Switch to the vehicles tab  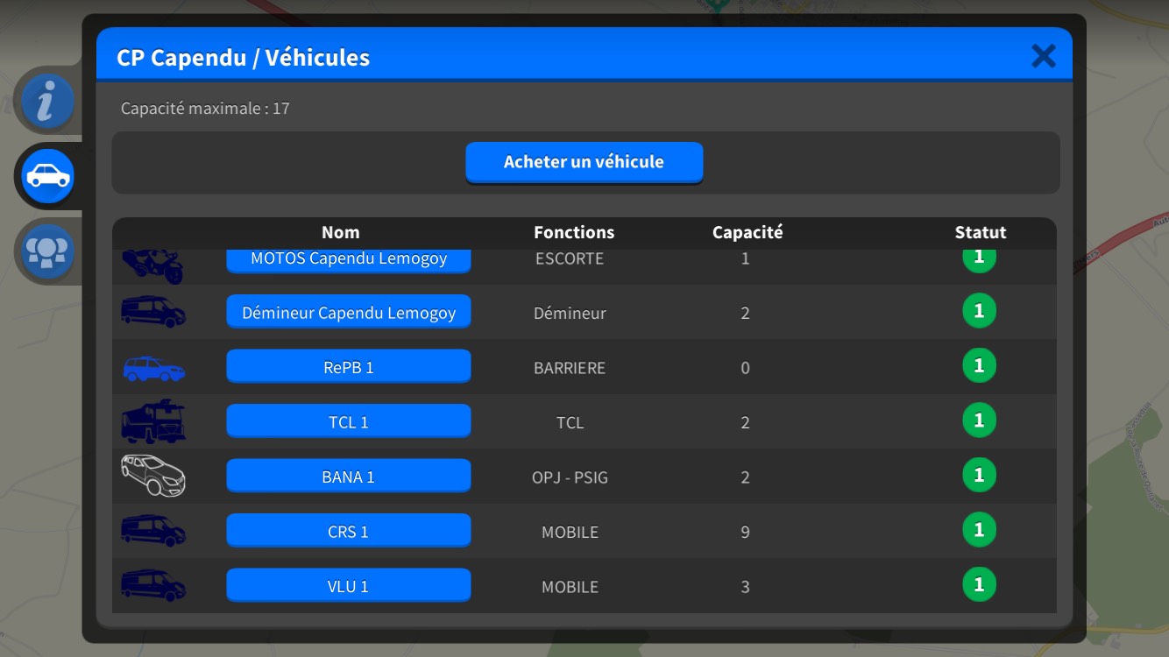(47, 176)
